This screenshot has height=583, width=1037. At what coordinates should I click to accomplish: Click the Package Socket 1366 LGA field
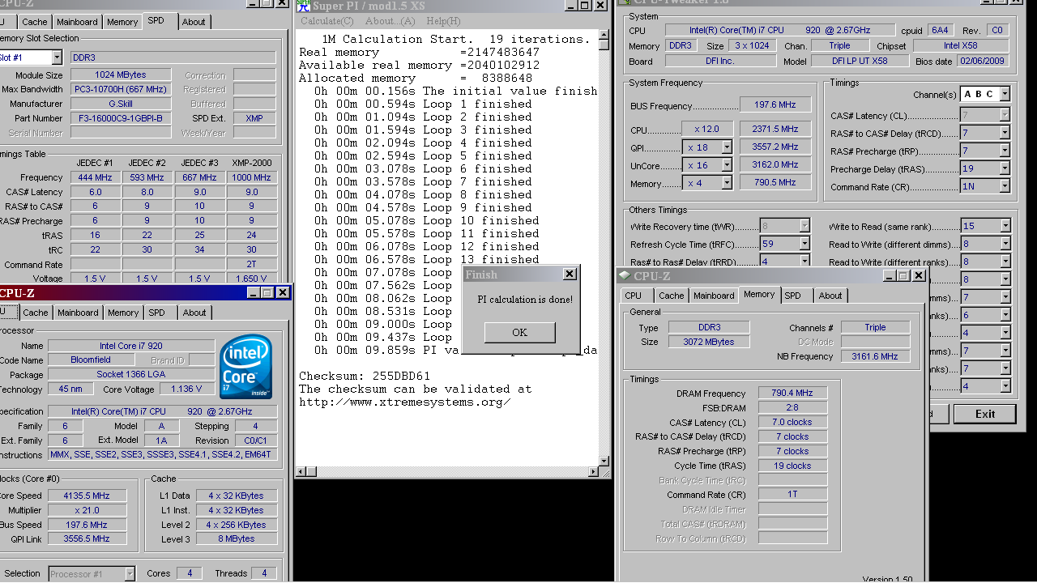point(131,374)
